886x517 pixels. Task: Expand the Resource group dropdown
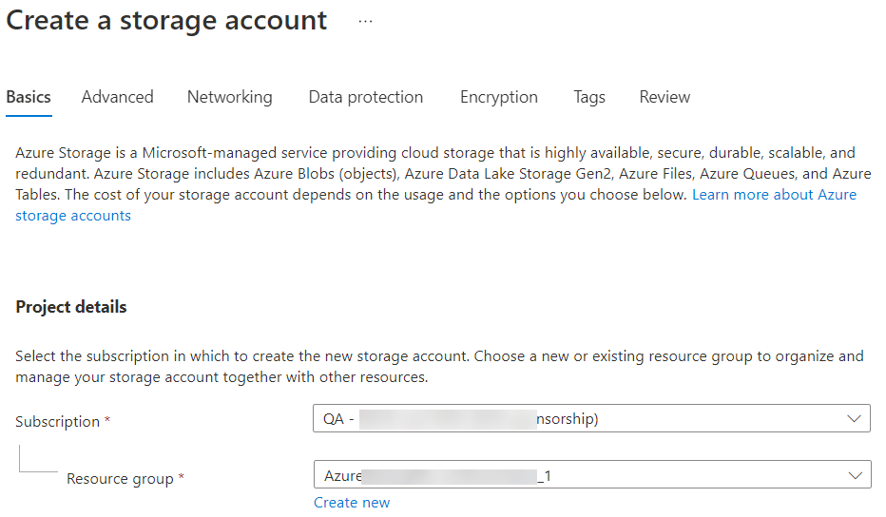(x=592, y=474)
